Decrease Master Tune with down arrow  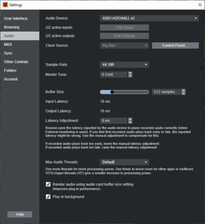click(x=130, y=76)
